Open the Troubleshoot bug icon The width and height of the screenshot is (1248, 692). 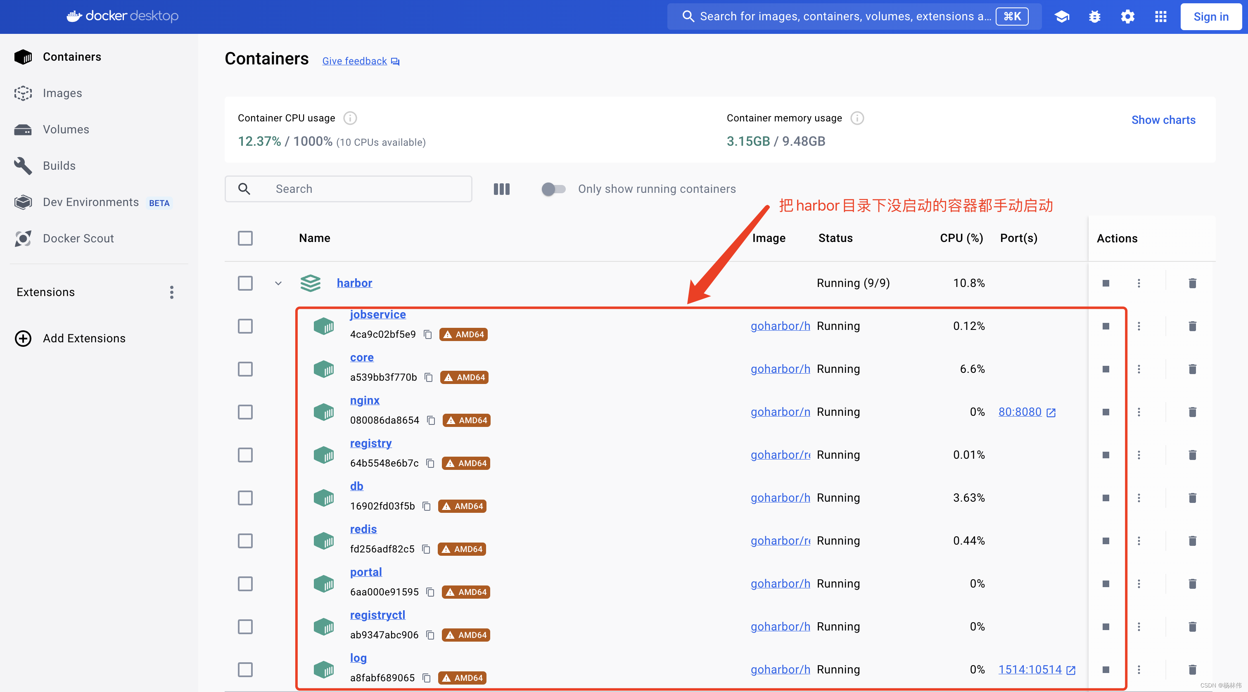click(x=1094, y=17)
